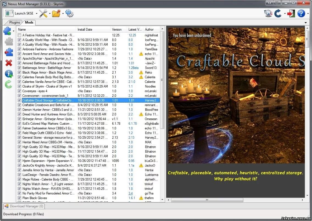This screenshot has height=221, width=312.
Task: Uncheck the Hjerim Expansion mod
Action: pos(19,161)
